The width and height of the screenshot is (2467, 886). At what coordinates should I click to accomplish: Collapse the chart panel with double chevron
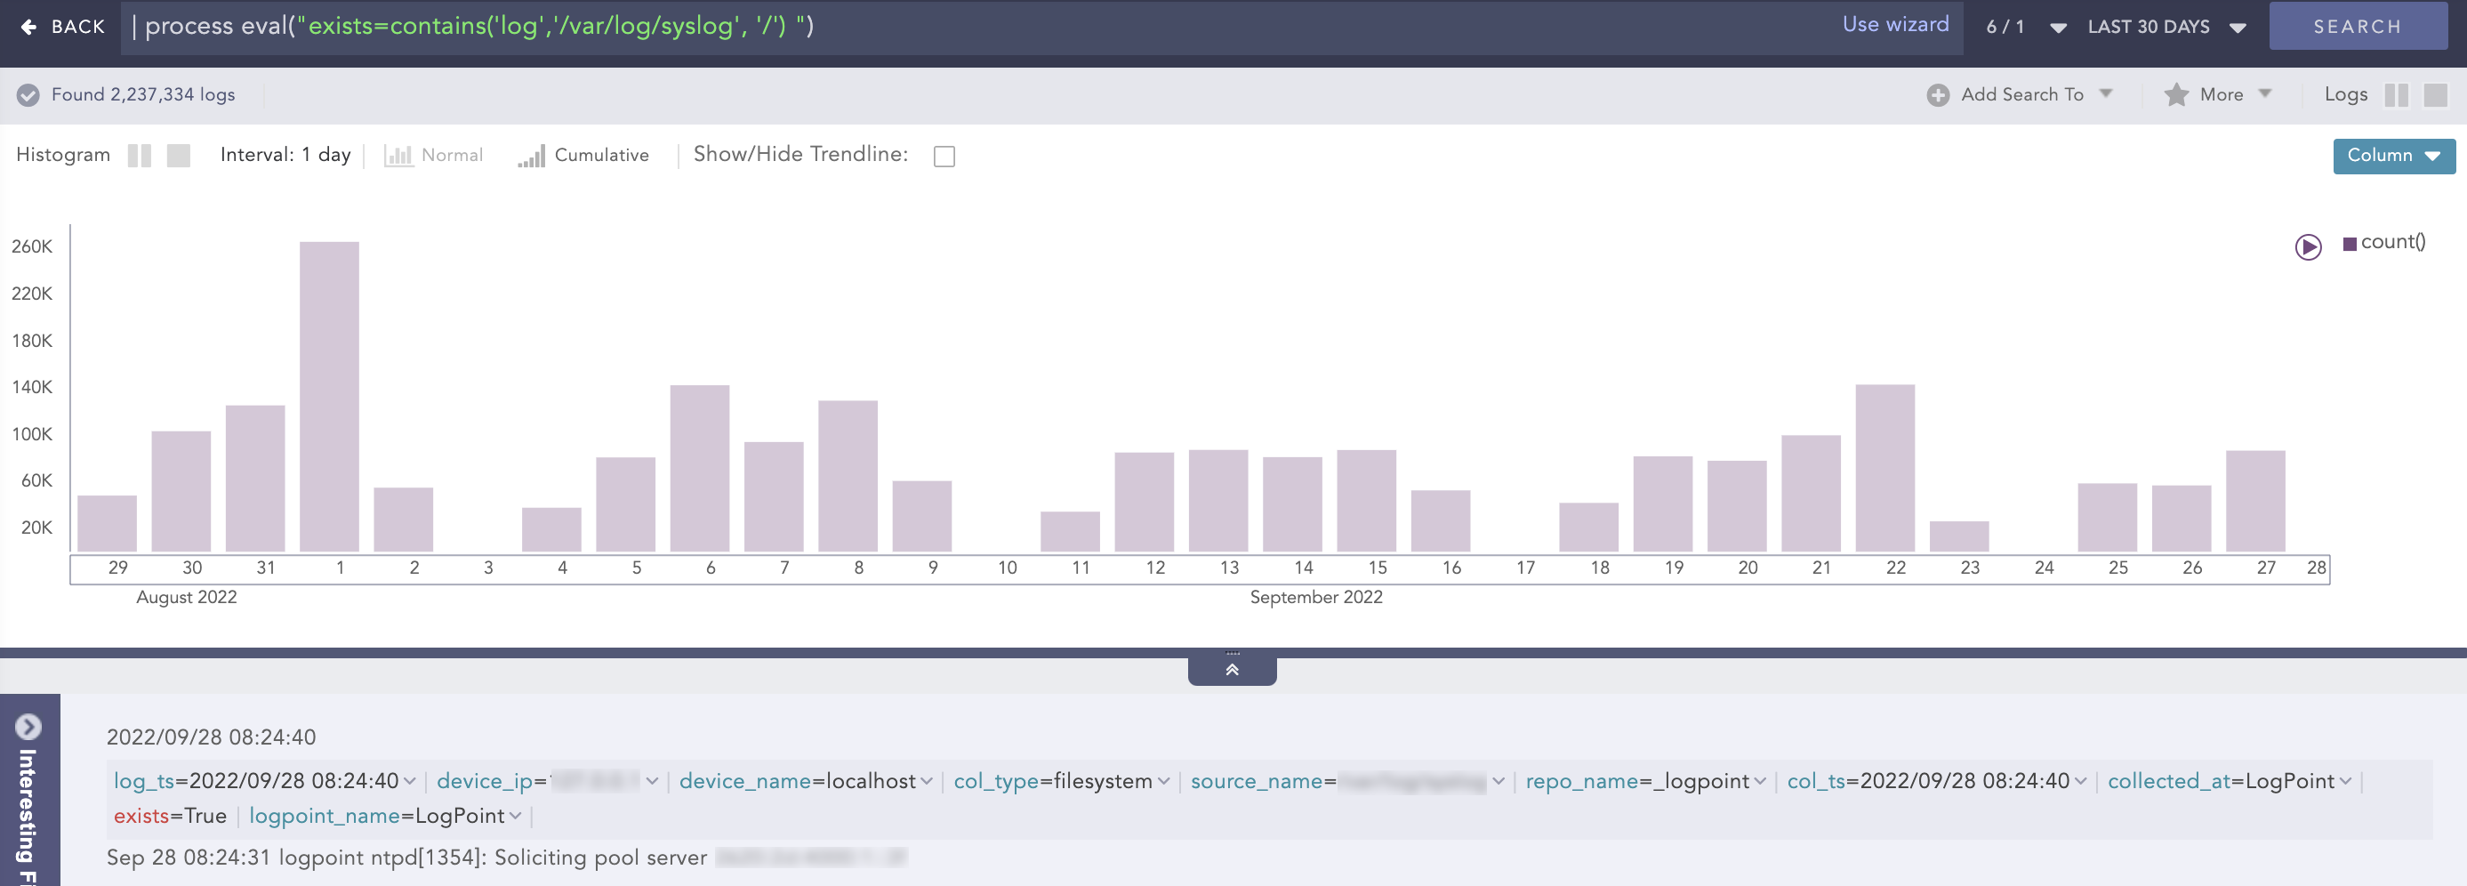[x=1232, y=670]
